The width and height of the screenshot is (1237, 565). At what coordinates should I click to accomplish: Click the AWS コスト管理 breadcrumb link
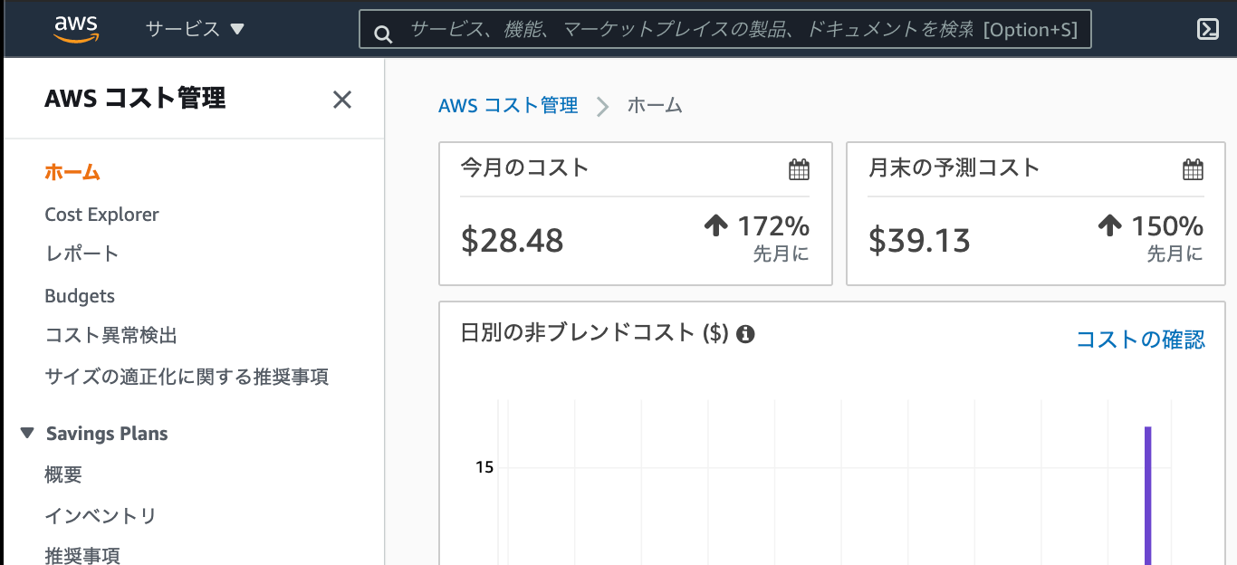pyautogui.click(x=508, y=106)
